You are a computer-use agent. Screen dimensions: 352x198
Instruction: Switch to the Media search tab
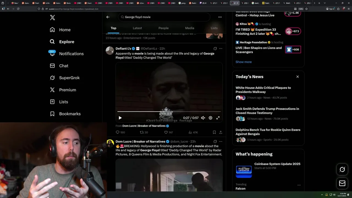click(x=189, y=28)
